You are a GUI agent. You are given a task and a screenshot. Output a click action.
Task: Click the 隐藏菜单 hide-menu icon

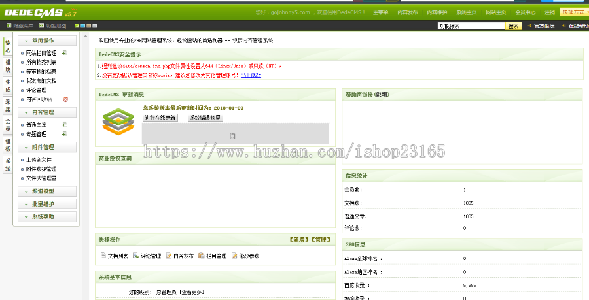click(9, 26)
